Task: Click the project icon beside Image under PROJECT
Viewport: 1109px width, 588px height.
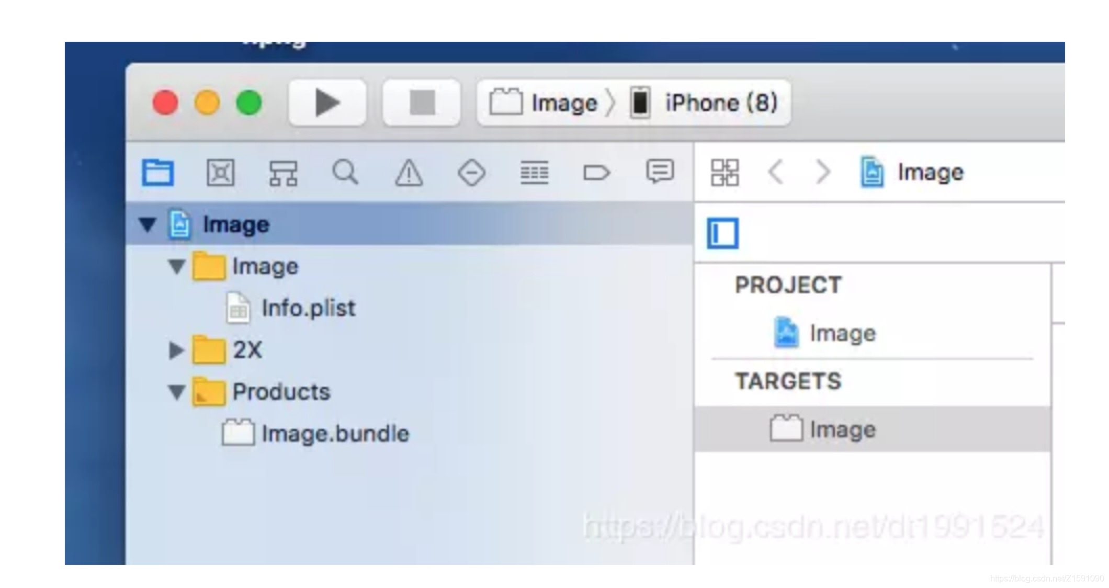Action: pos(786,332)
